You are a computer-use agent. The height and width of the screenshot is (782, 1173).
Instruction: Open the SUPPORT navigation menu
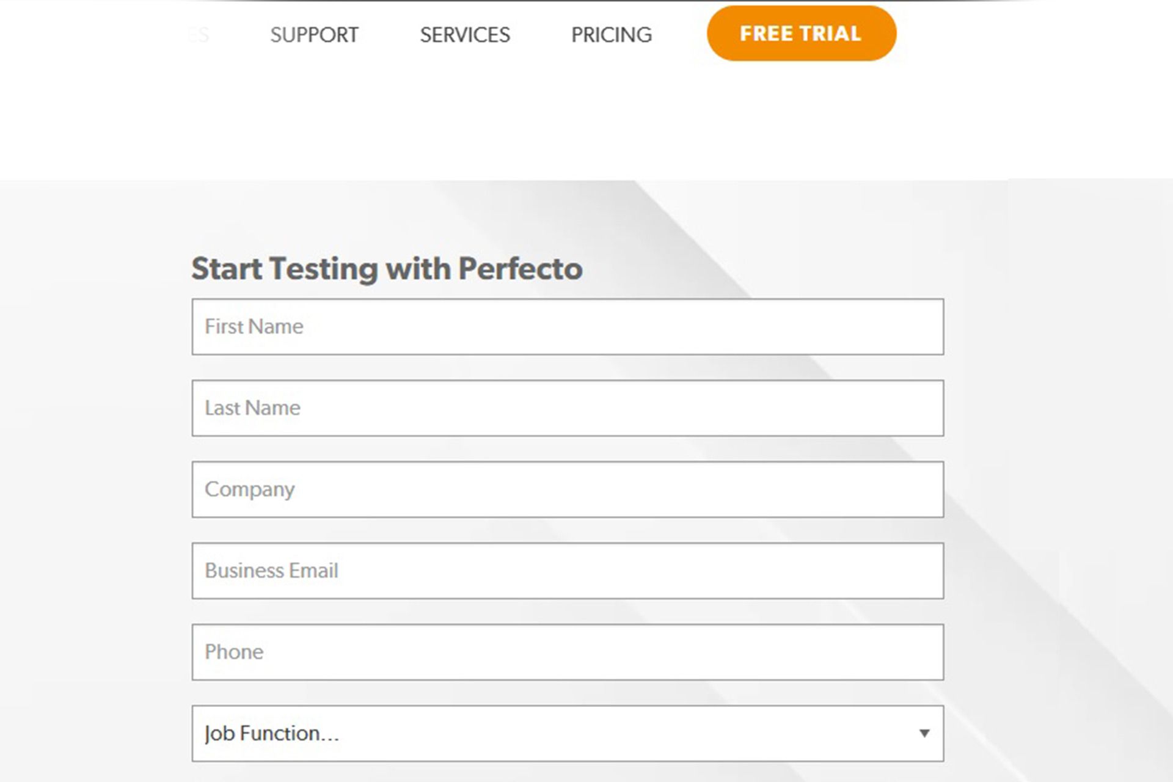tap(314, 35)
